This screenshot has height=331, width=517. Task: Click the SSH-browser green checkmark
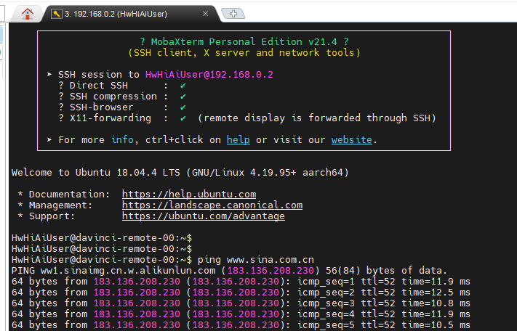point(183,107)
